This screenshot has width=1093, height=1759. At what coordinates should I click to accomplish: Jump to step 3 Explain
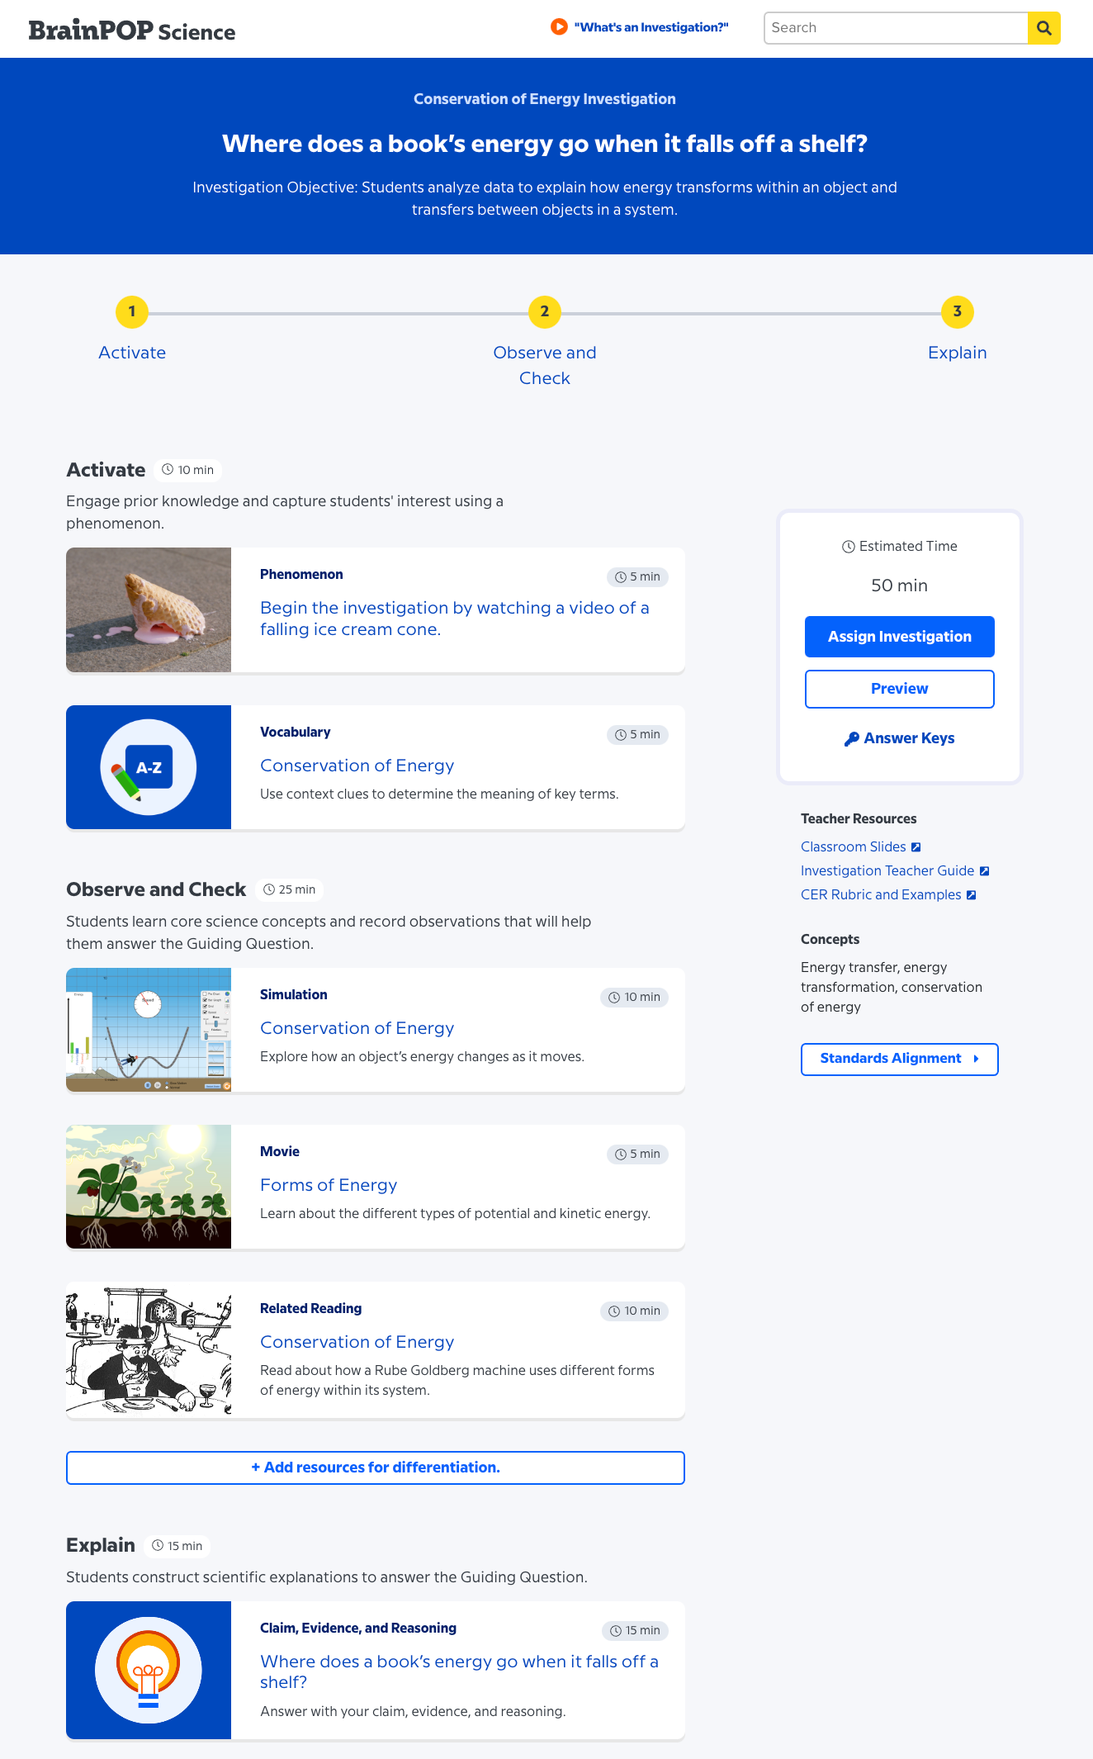tap(958, 312)
